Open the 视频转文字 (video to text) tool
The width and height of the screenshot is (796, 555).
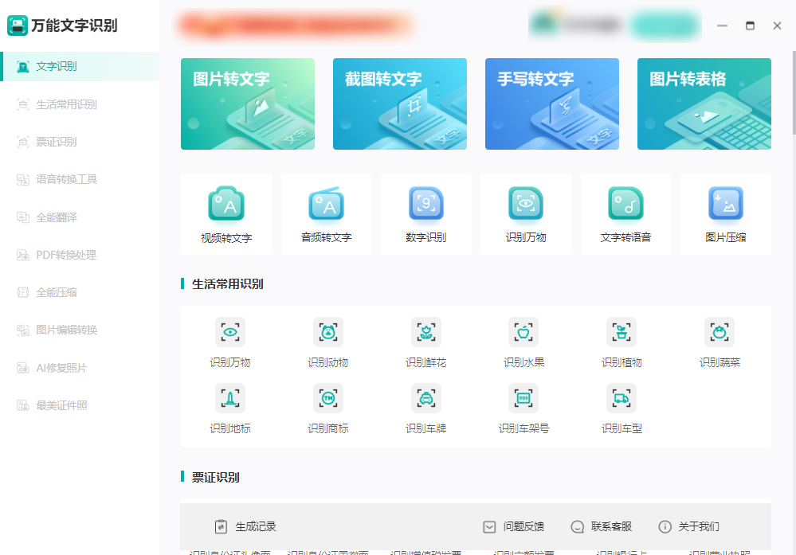click(x=226, y=213)
